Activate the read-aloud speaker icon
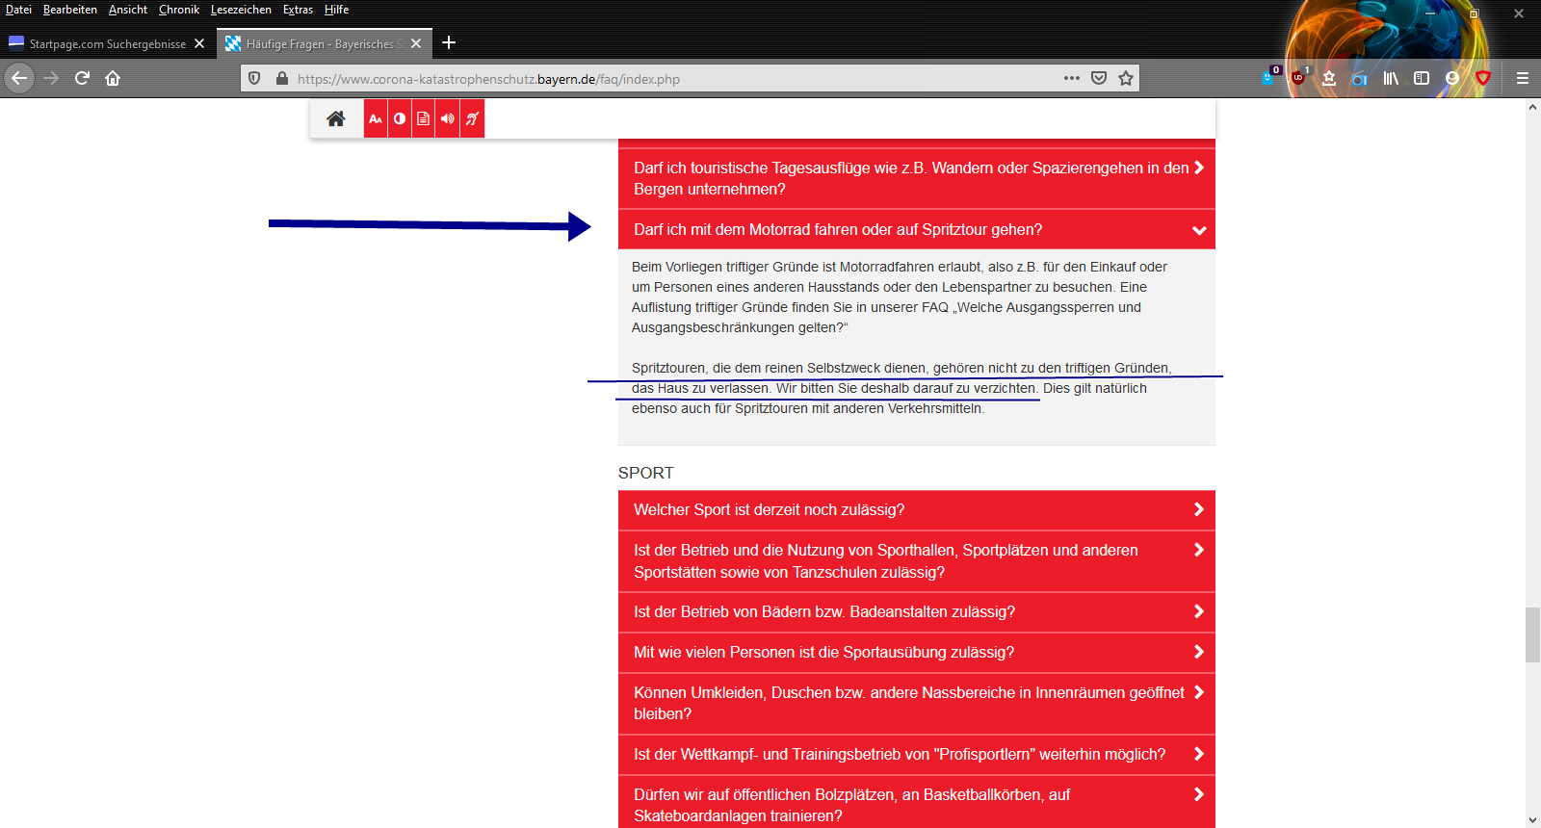This screenshot has width=1541, height=828. pos(448,118)
